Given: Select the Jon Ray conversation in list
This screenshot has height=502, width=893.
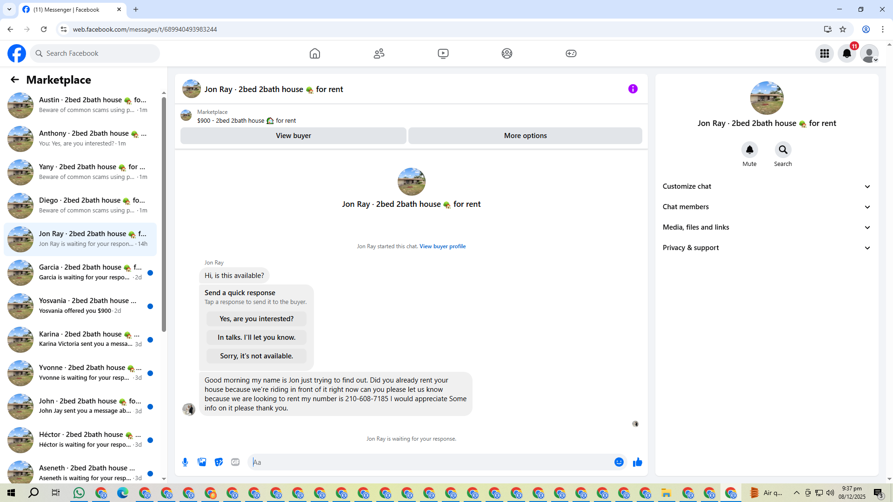Looking at the screenshot, I should pyautogui.click(x=80, y=239).
